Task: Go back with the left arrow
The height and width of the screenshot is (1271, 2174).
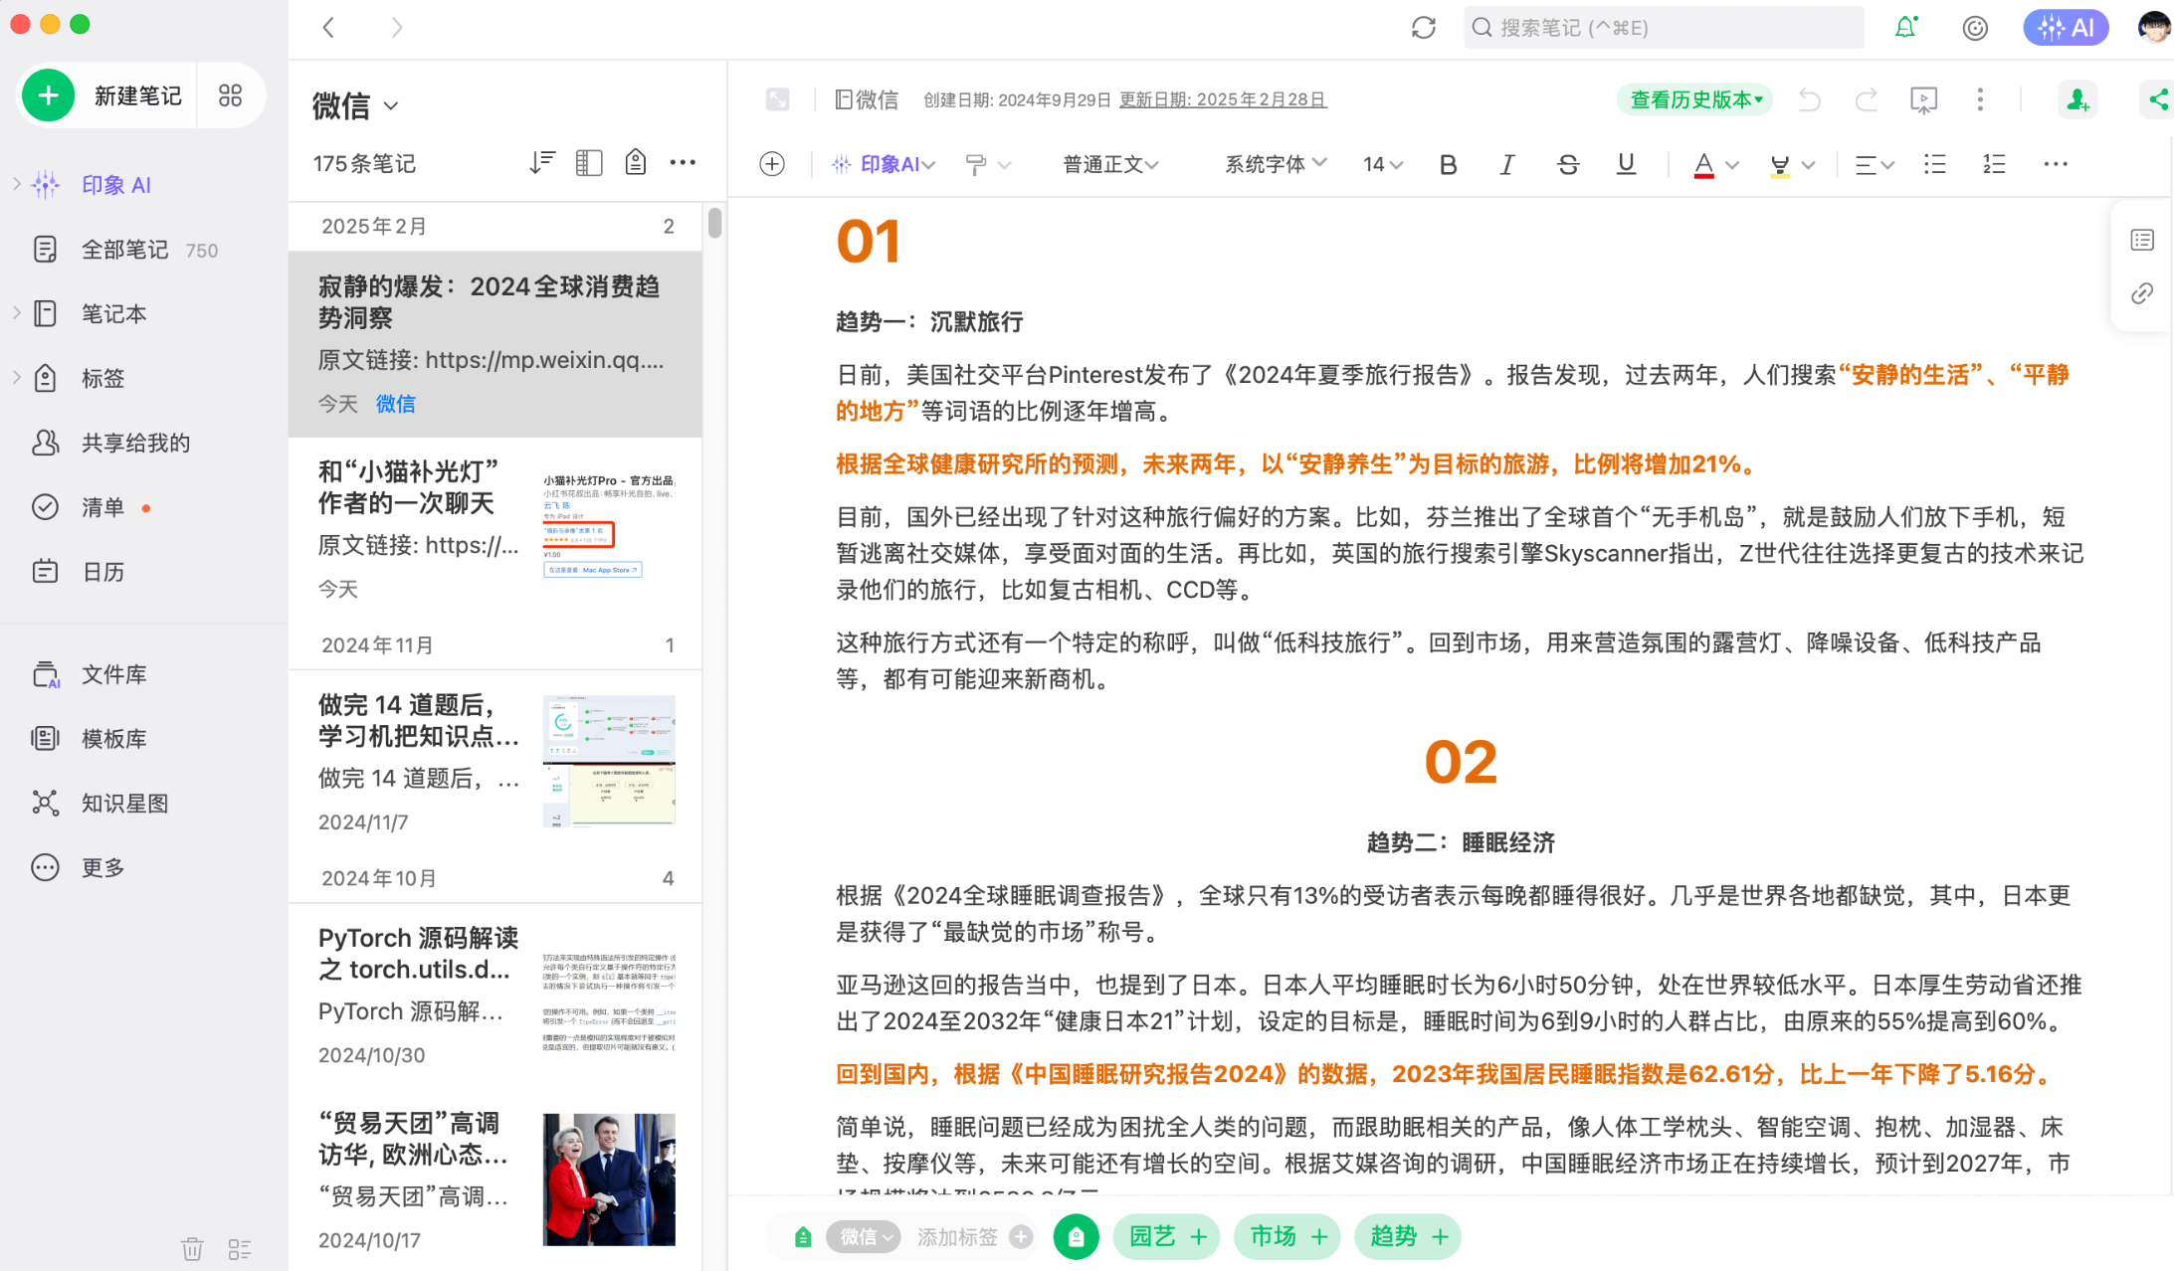Action: point(328,28)
